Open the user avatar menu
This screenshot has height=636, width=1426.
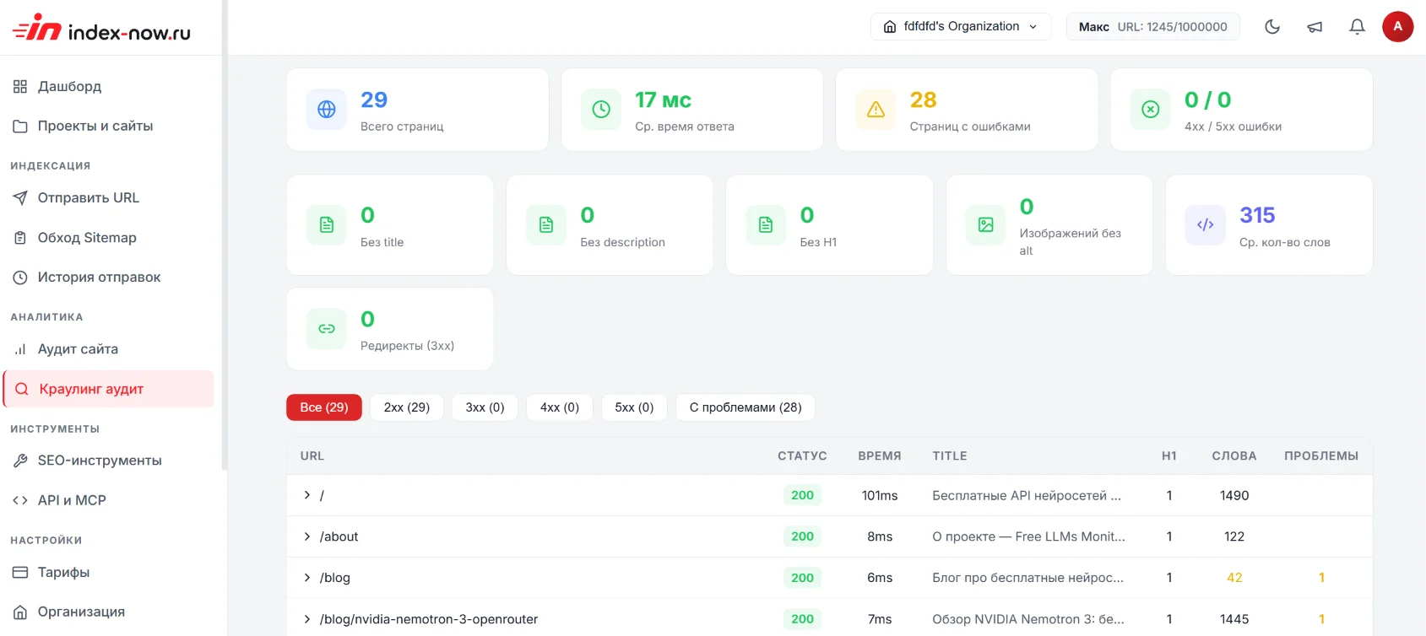1397,26
